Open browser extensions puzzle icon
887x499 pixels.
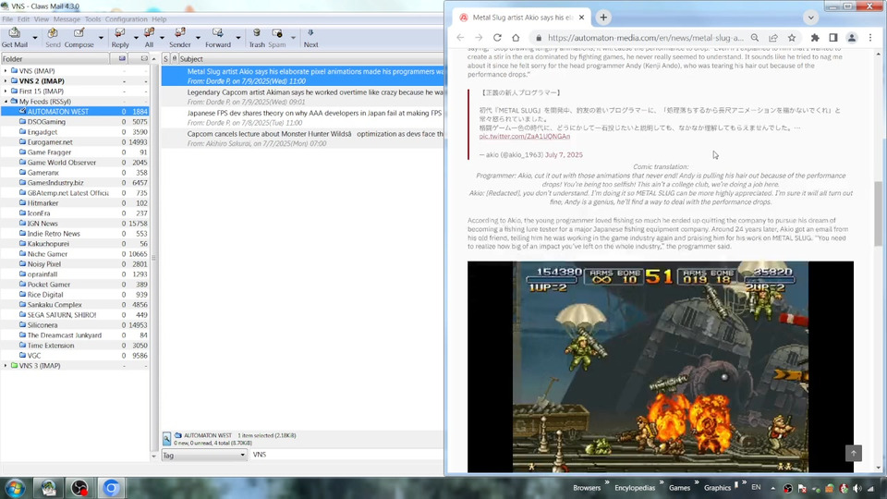pos(815,38)
